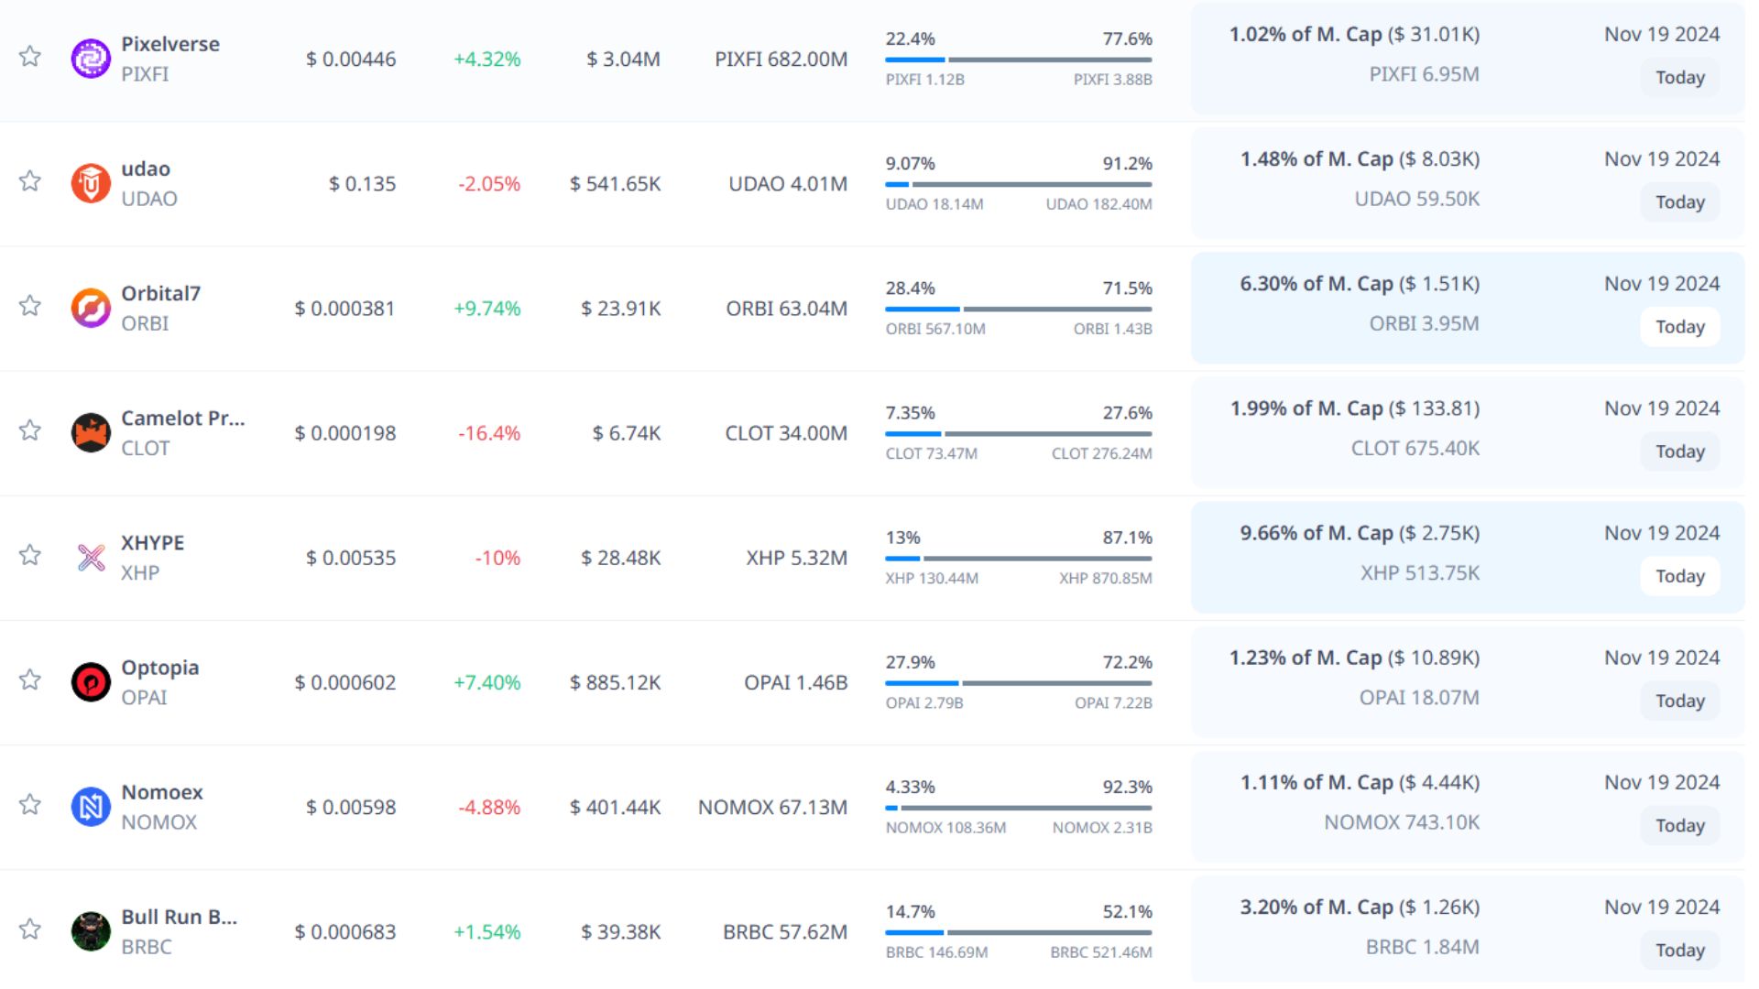Add XHYPE to watchlist via star

click(30, 555)
